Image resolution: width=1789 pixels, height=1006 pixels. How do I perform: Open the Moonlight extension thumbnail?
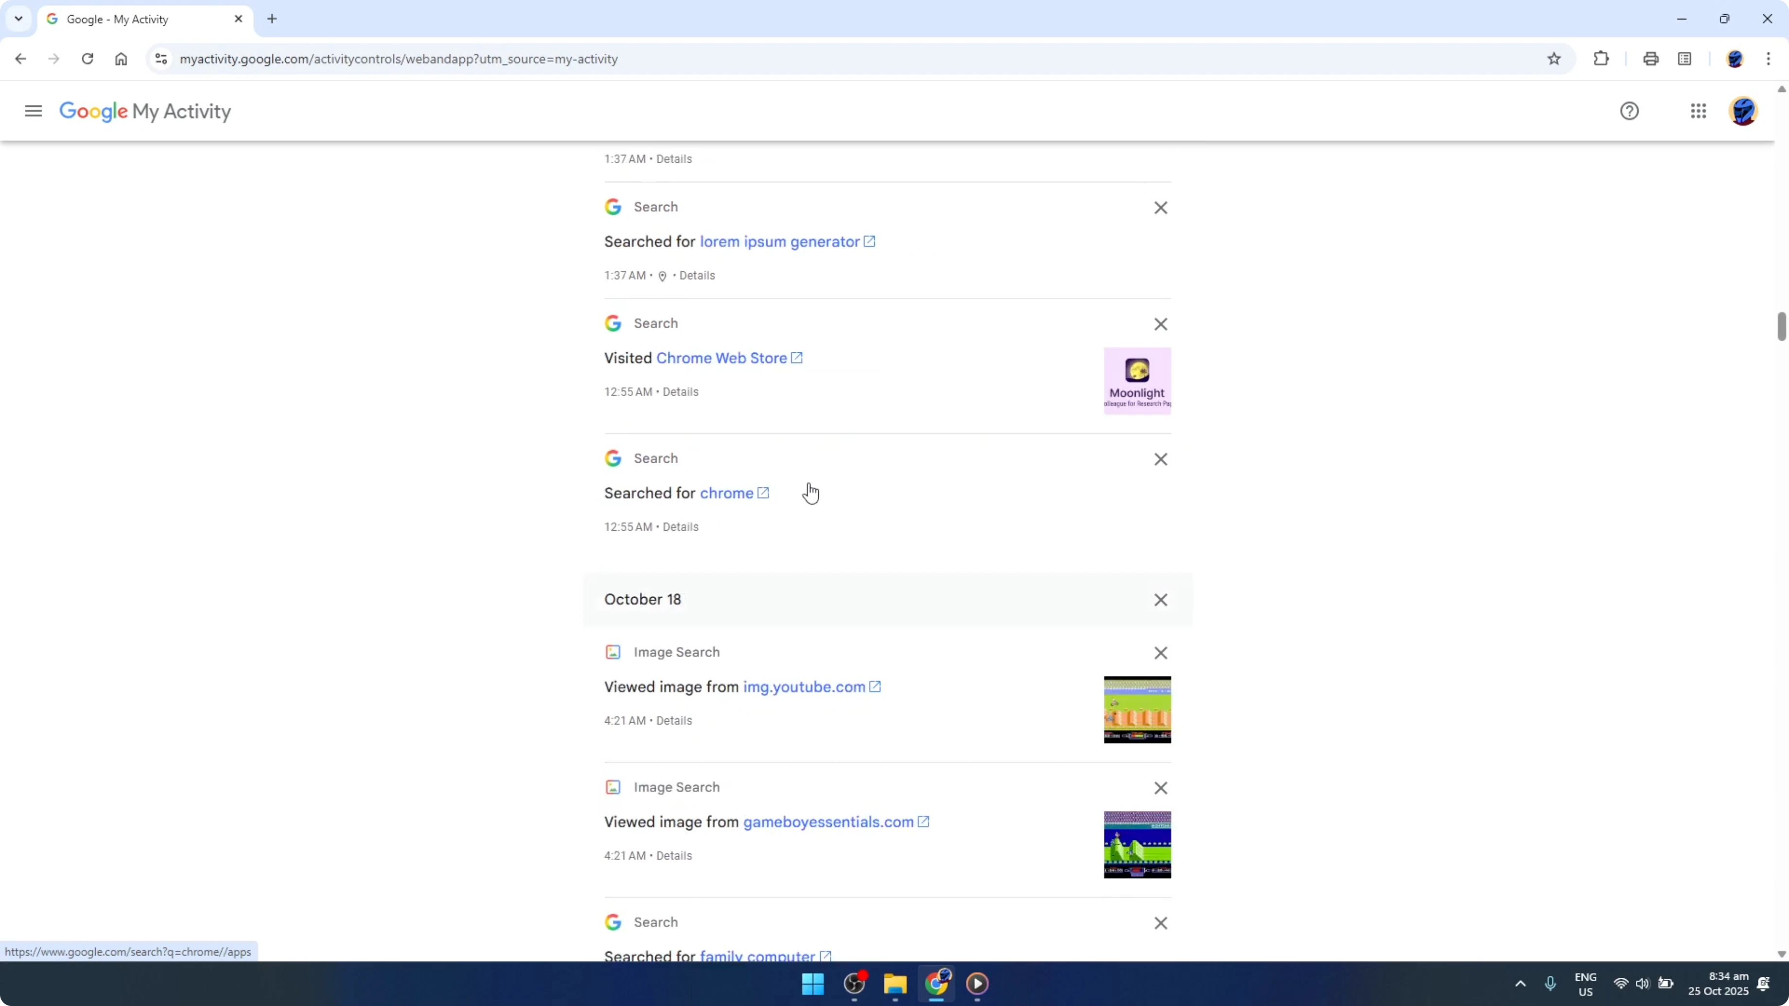pyautogui.click(x=1137, y=381)
